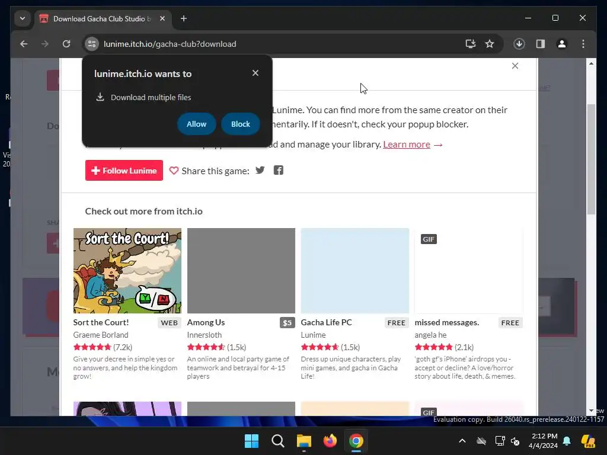Click the (7.2k) rating of Sort the Court!
The image size is (607, 455).
pos(123,347)
